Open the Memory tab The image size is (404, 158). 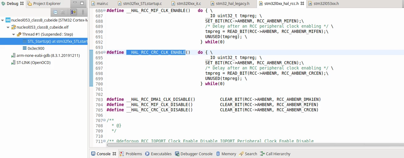[x=226, y=154]
